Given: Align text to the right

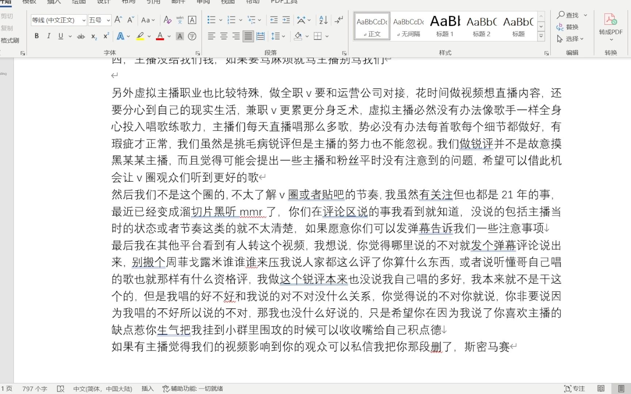Looking at the screenshot, I should [236, 36].
